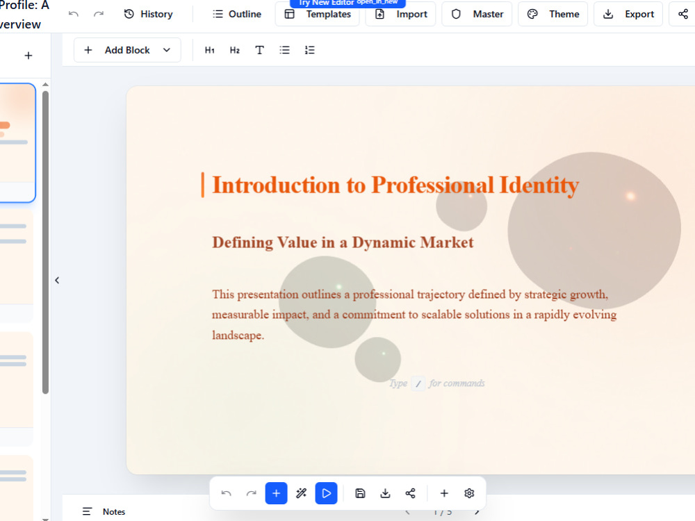
Task: Click the slide panel vertical scrollbar
Action: 45,242
